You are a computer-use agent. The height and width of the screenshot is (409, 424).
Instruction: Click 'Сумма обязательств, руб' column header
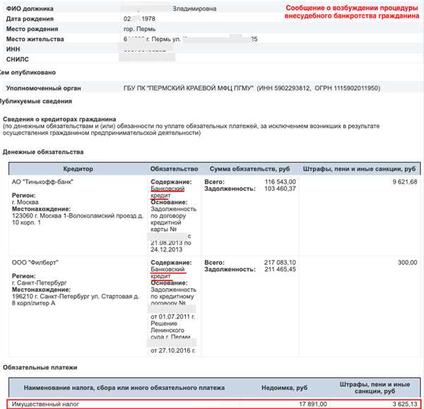249,169
